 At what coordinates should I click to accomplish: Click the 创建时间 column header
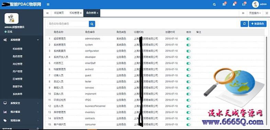click(x=170, y=32)
